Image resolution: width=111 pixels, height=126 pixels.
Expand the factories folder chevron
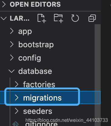tap(17, 84)
